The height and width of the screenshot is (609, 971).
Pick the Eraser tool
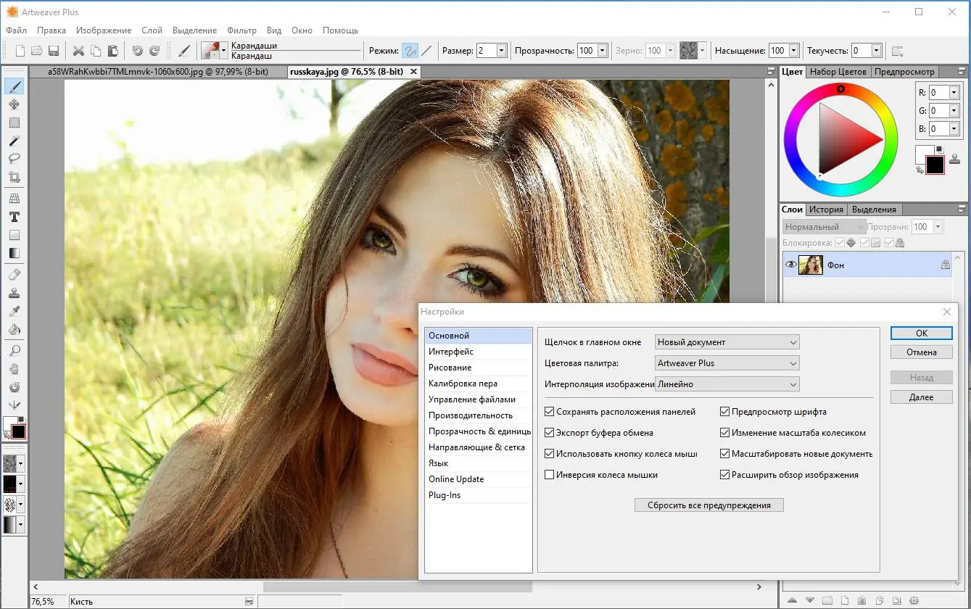click(14, 275)
